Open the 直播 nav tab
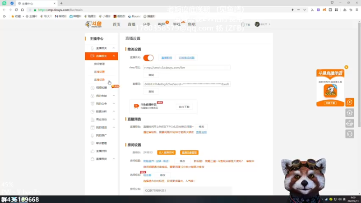 (131, 24)
